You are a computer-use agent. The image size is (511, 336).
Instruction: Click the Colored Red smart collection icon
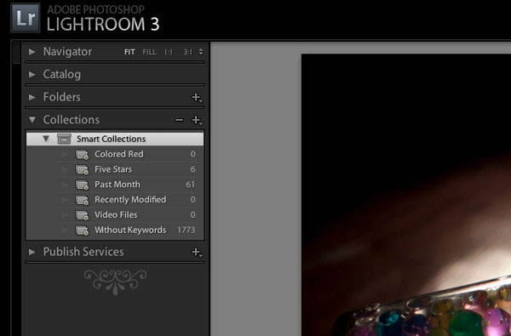[82, 154]
